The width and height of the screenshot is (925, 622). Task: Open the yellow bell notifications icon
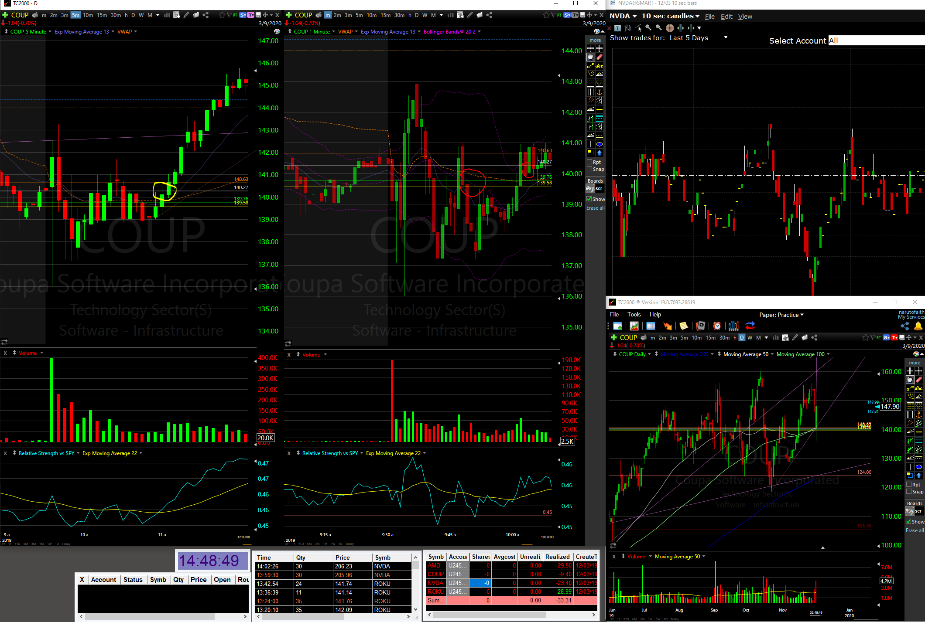[918, 326]
